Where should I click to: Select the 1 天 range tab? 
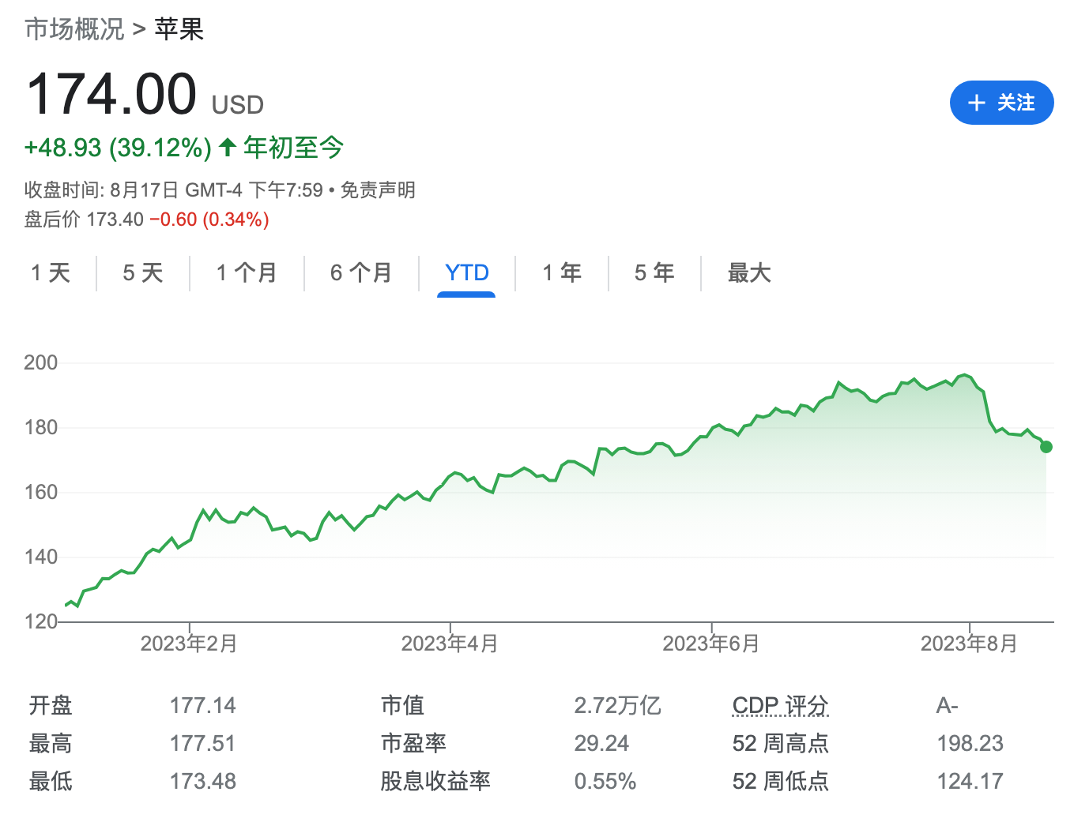pyautogui.click(x=51, y=273)
